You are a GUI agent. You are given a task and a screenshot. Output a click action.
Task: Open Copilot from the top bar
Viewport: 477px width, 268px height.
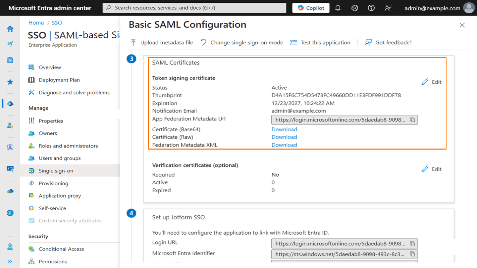[311, 8]
